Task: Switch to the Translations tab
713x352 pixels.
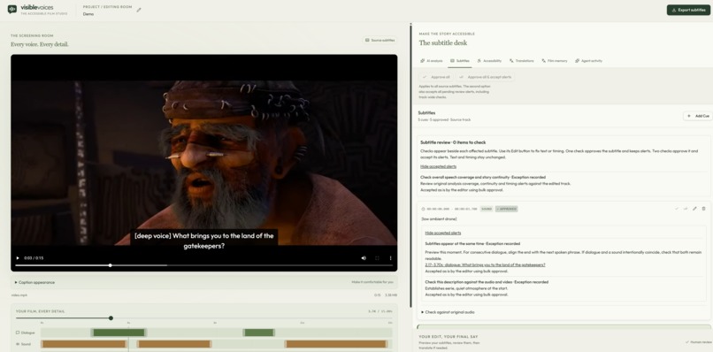Action: click(x=522, y=60)
